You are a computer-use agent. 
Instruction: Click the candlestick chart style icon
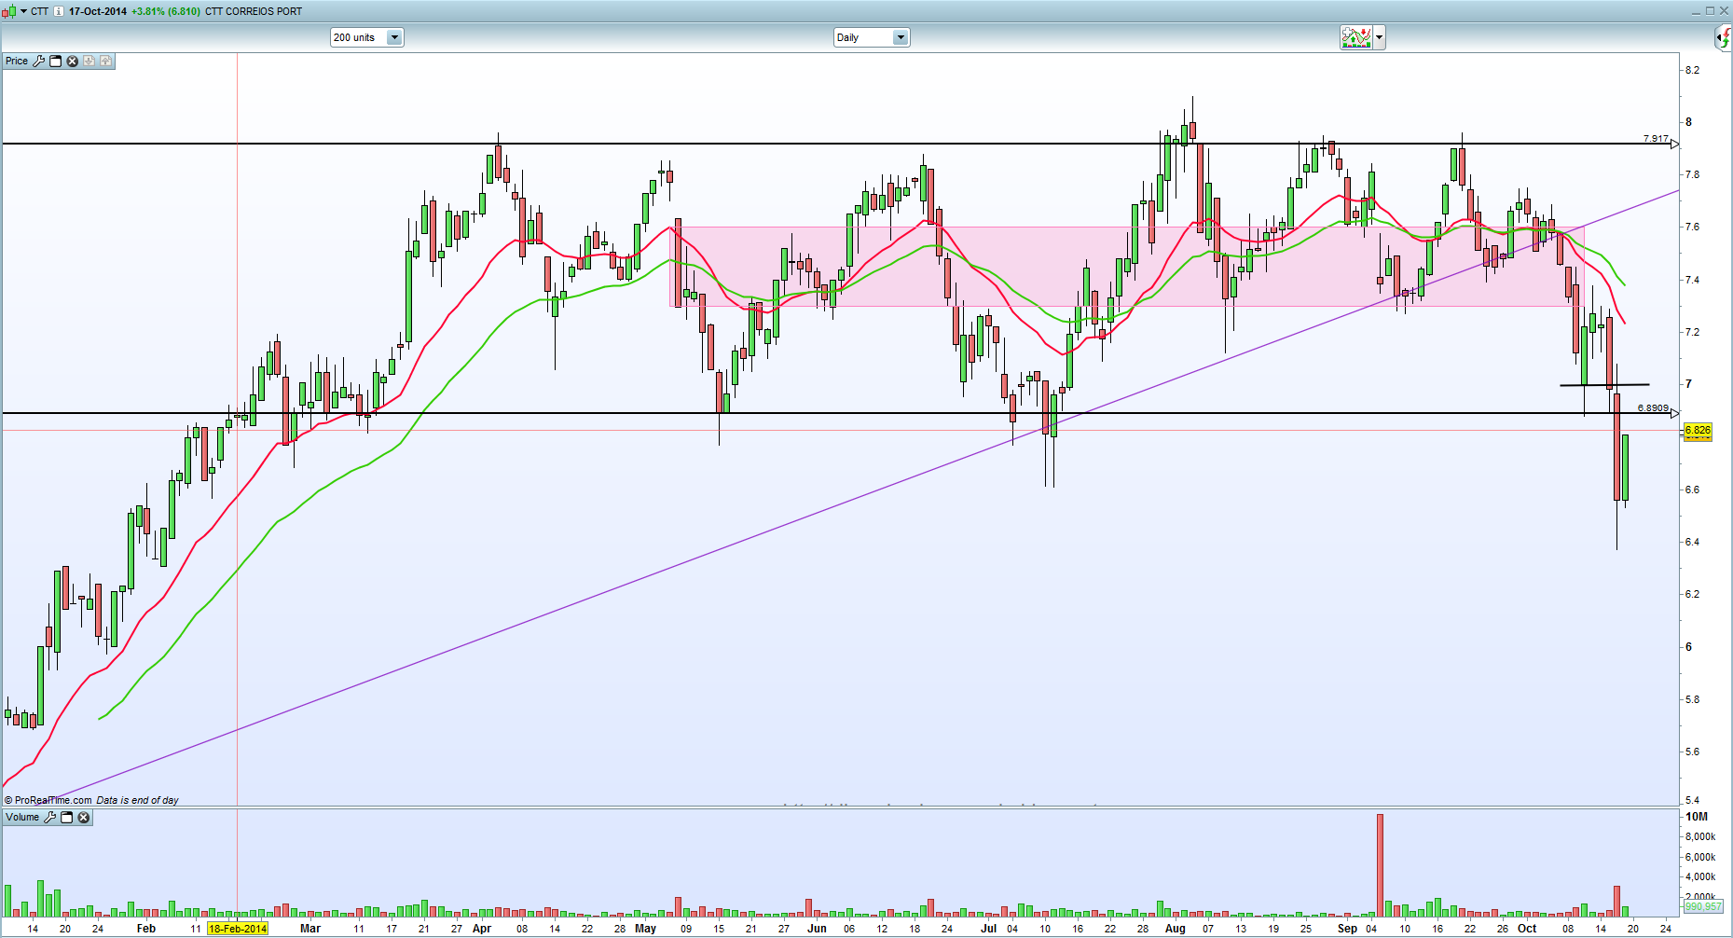click(x=10, y=11)
